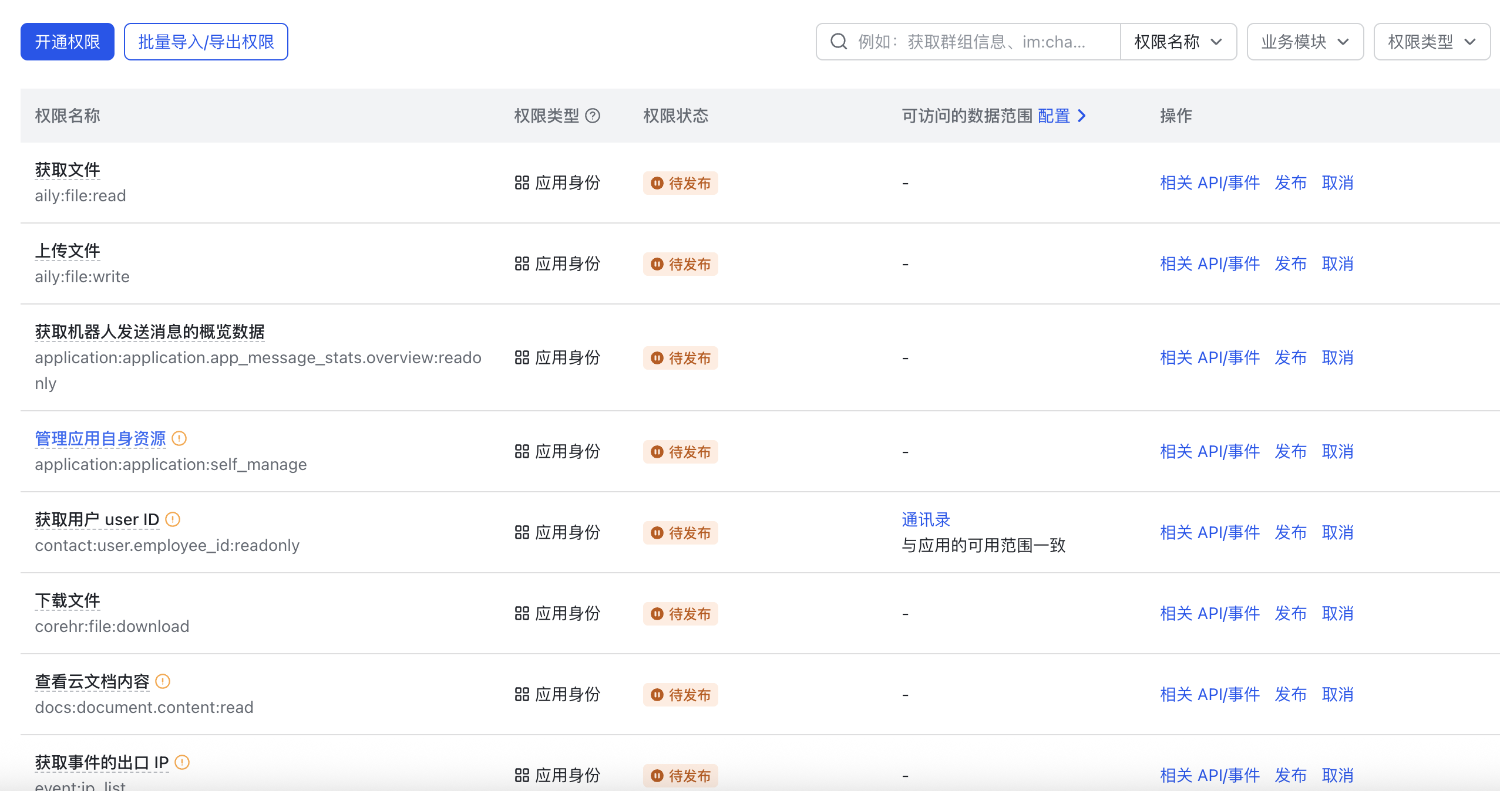Click 应用身份 grid icon in 上传文件 row
Viewport: 1500px width, 791px height.
tap(522, 264)
